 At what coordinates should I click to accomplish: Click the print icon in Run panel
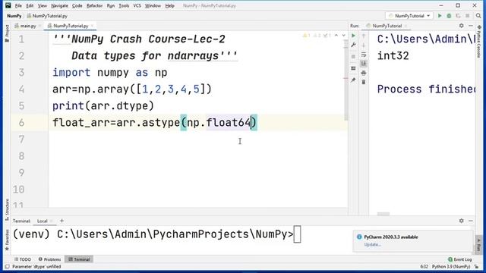click(364, 73)
